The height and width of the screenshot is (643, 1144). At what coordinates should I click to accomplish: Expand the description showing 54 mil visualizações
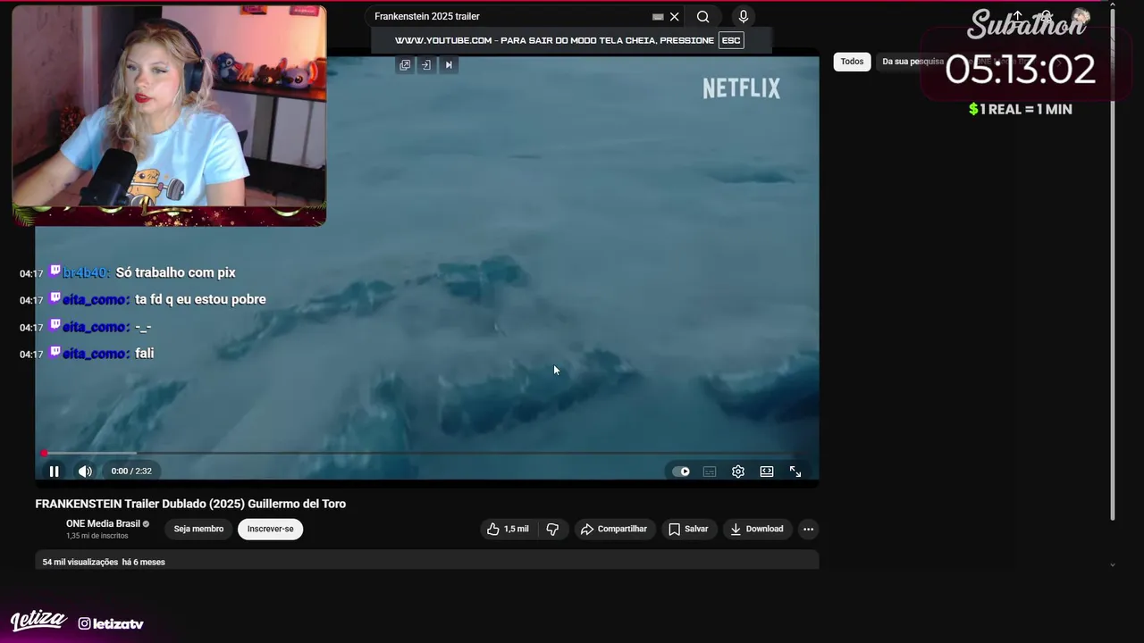(427, 561)
